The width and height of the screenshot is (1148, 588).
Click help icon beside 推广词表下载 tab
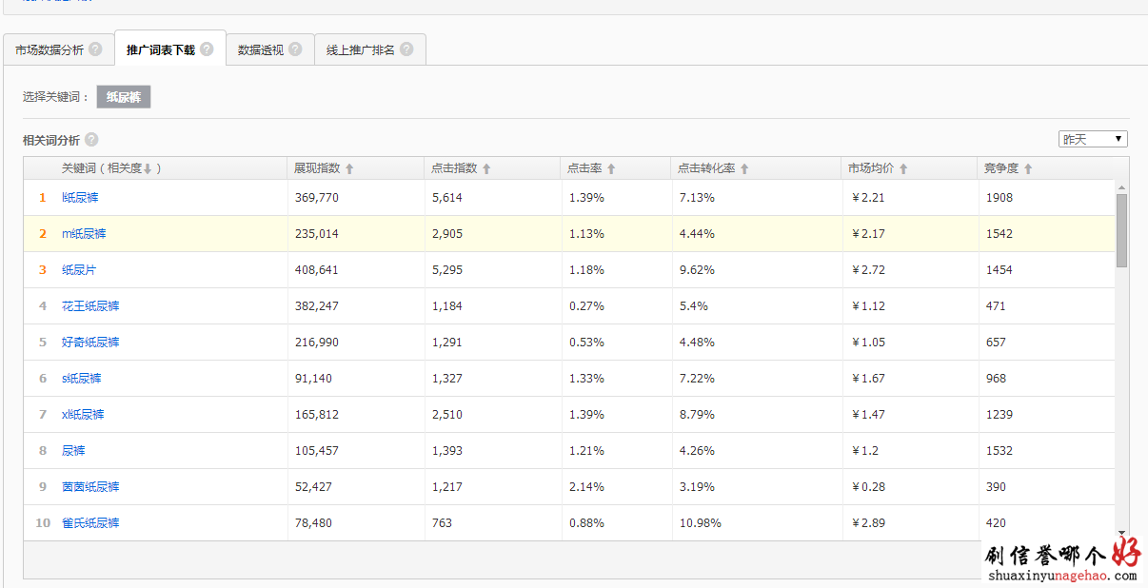(x=207, y=49)
